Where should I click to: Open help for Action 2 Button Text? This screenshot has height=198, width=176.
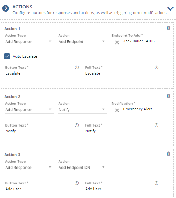tap(77, 125)
